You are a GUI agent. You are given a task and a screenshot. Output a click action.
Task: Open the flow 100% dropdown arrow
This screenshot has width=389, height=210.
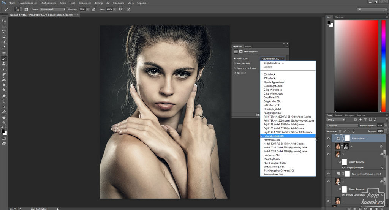(115, 9)
